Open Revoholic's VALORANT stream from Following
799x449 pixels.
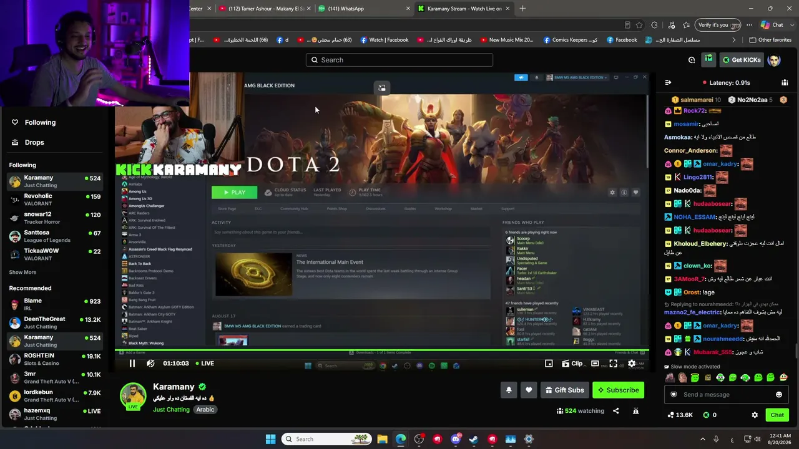coord(55,200)
